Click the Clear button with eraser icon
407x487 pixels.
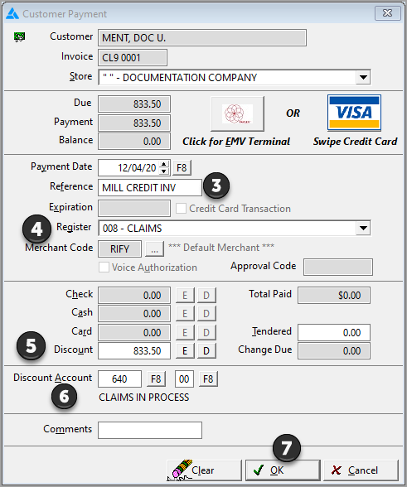pos(204,470)
